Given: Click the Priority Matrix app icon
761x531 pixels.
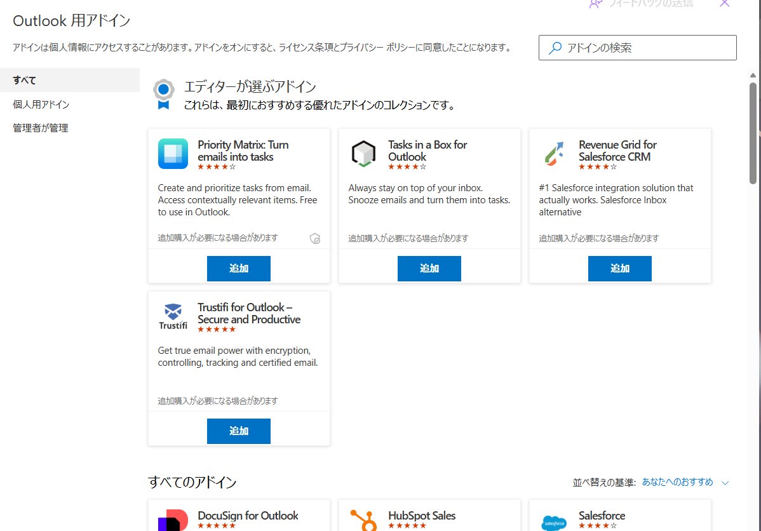Looking at the screenshot, I should pyautogui.click(x=173, y=154).
